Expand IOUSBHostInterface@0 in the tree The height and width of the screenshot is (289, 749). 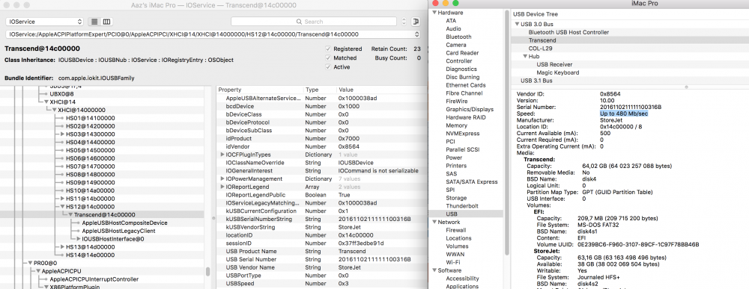[x=79, y=239]
